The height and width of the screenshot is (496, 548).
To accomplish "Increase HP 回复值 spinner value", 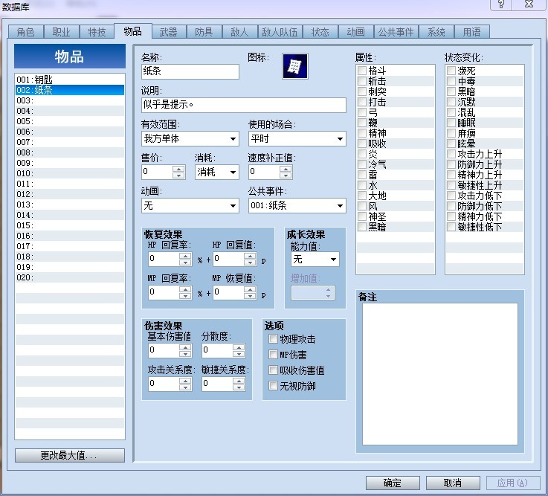I will click(x=250, y=256).
